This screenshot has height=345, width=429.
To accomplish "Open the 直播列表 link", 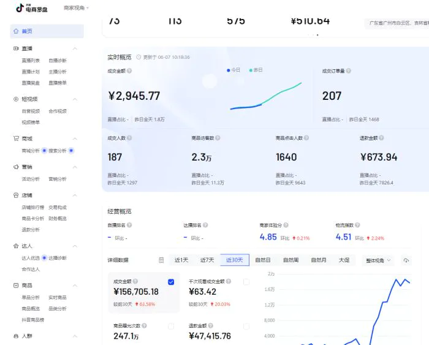I will (x=31, y=61).
